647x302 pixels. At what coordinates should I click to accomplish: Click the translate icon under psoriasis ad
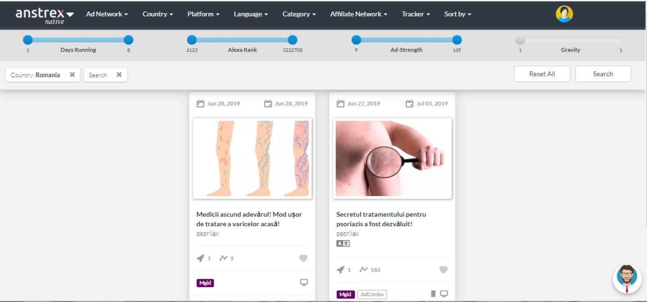tap(343, 243)
